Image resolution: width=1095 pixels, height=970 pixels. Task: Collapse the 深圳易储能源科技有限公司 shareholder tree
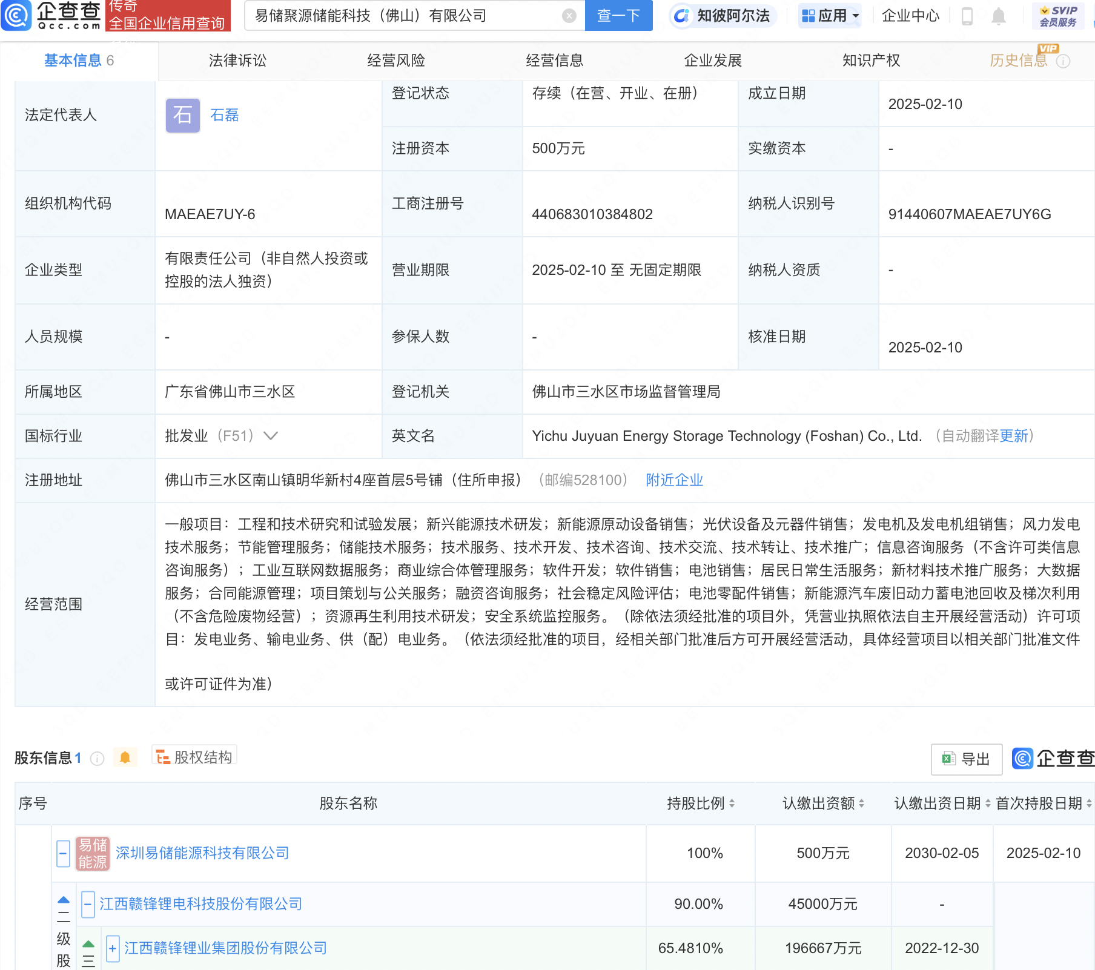[x=63, y=853]
